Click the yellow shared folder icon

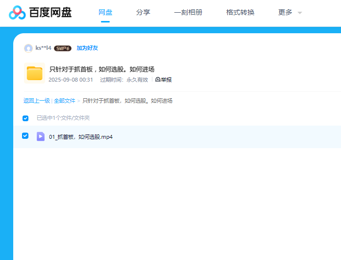[x=34, y=73]
